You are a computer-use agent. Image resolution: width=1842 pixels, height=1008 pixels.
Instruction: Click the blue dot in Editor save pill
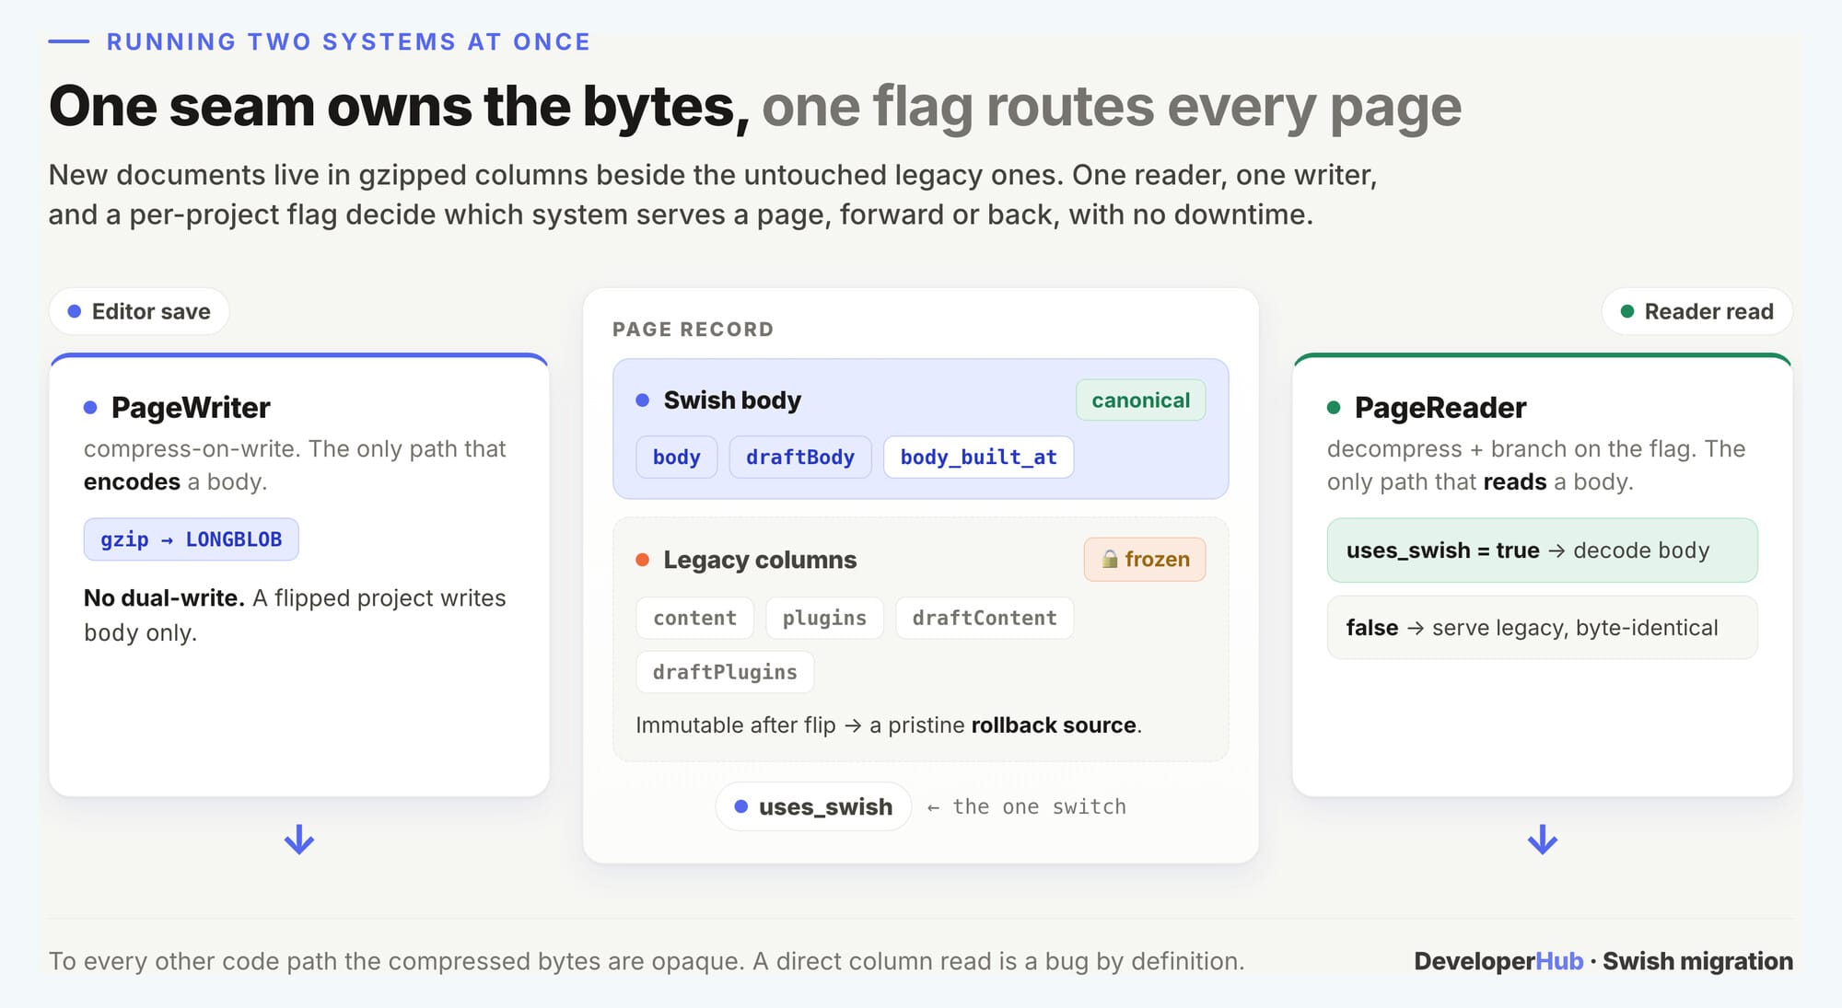point(75,311)
